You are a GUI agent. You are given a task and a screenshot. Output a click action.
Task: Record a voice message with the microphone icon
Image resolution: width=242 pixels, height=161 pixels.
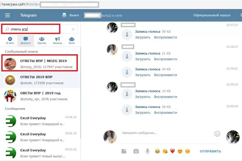coord(148,151)
